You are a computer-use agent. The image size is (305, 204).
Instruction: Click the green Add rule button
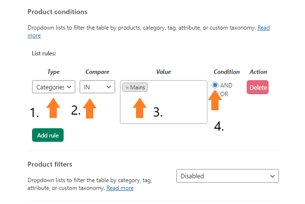(x=48, y=135)
